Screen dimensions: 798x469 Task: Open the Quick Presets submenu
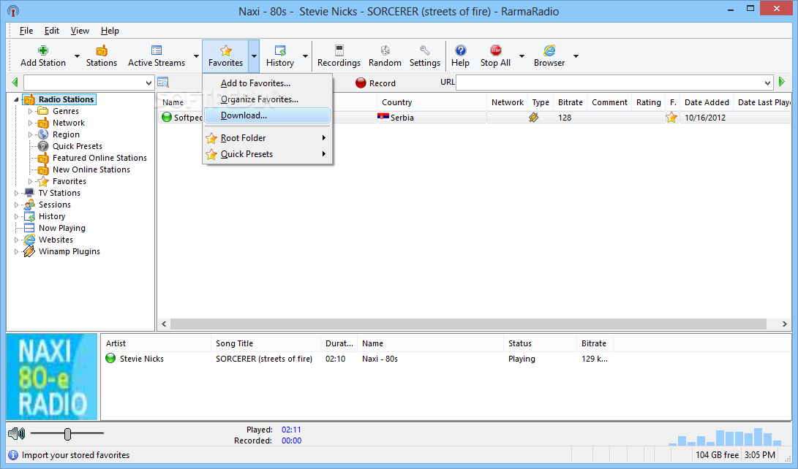point(268,154)
